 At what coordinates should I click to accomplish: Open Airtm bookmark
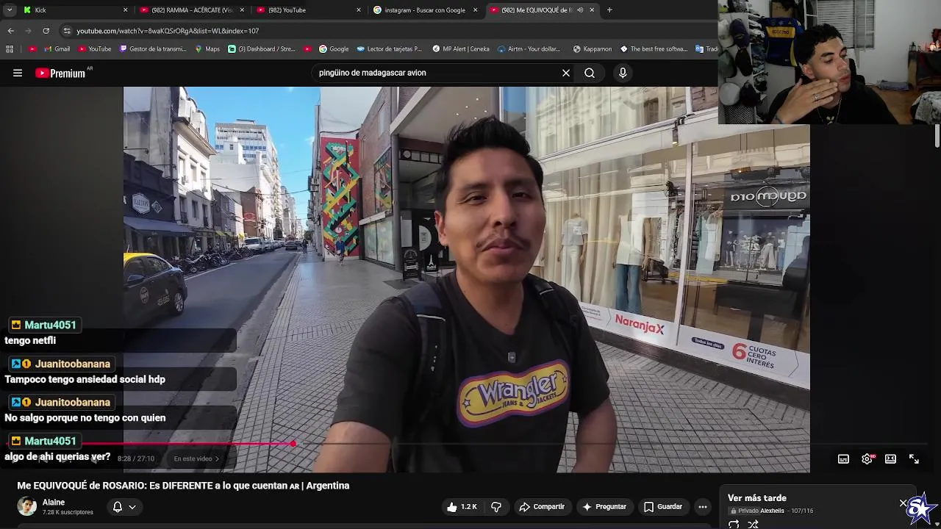[x=529, y=49]
